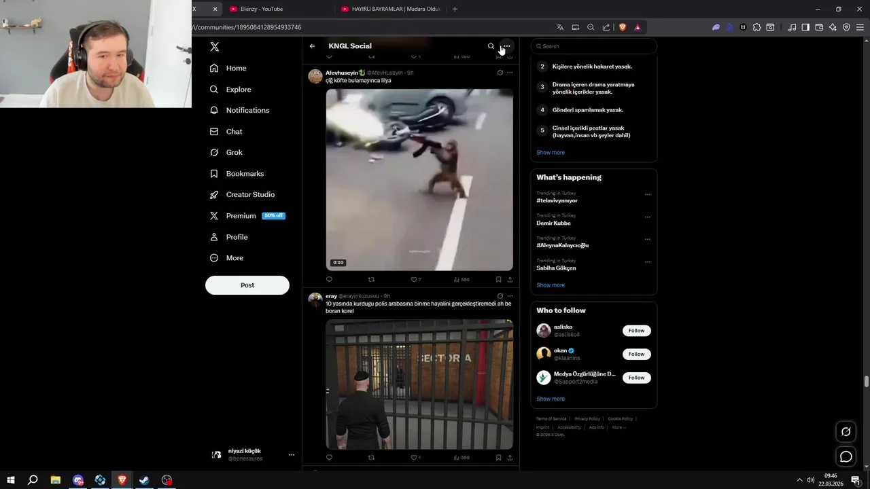Show more trending topics
Image resolution: width=870 pixels, height=489 pixels.
551,285
